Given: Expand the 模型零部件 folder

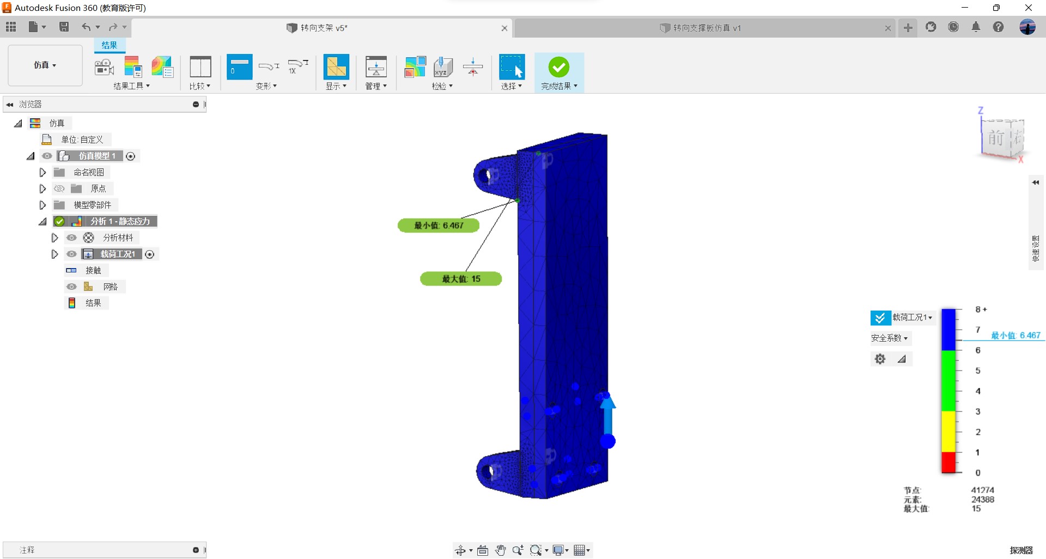Looking at the screenshot, I should [42, 205].
